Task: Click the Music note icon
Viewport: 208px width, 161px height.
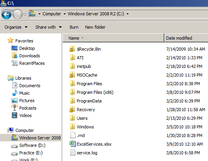Action: click(x=15, y=93)
